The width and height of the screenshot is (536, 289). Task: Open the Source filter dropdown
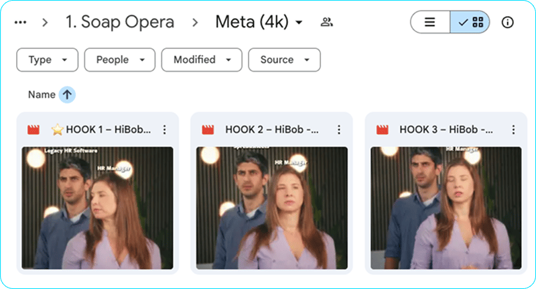[x=284, y=60]
